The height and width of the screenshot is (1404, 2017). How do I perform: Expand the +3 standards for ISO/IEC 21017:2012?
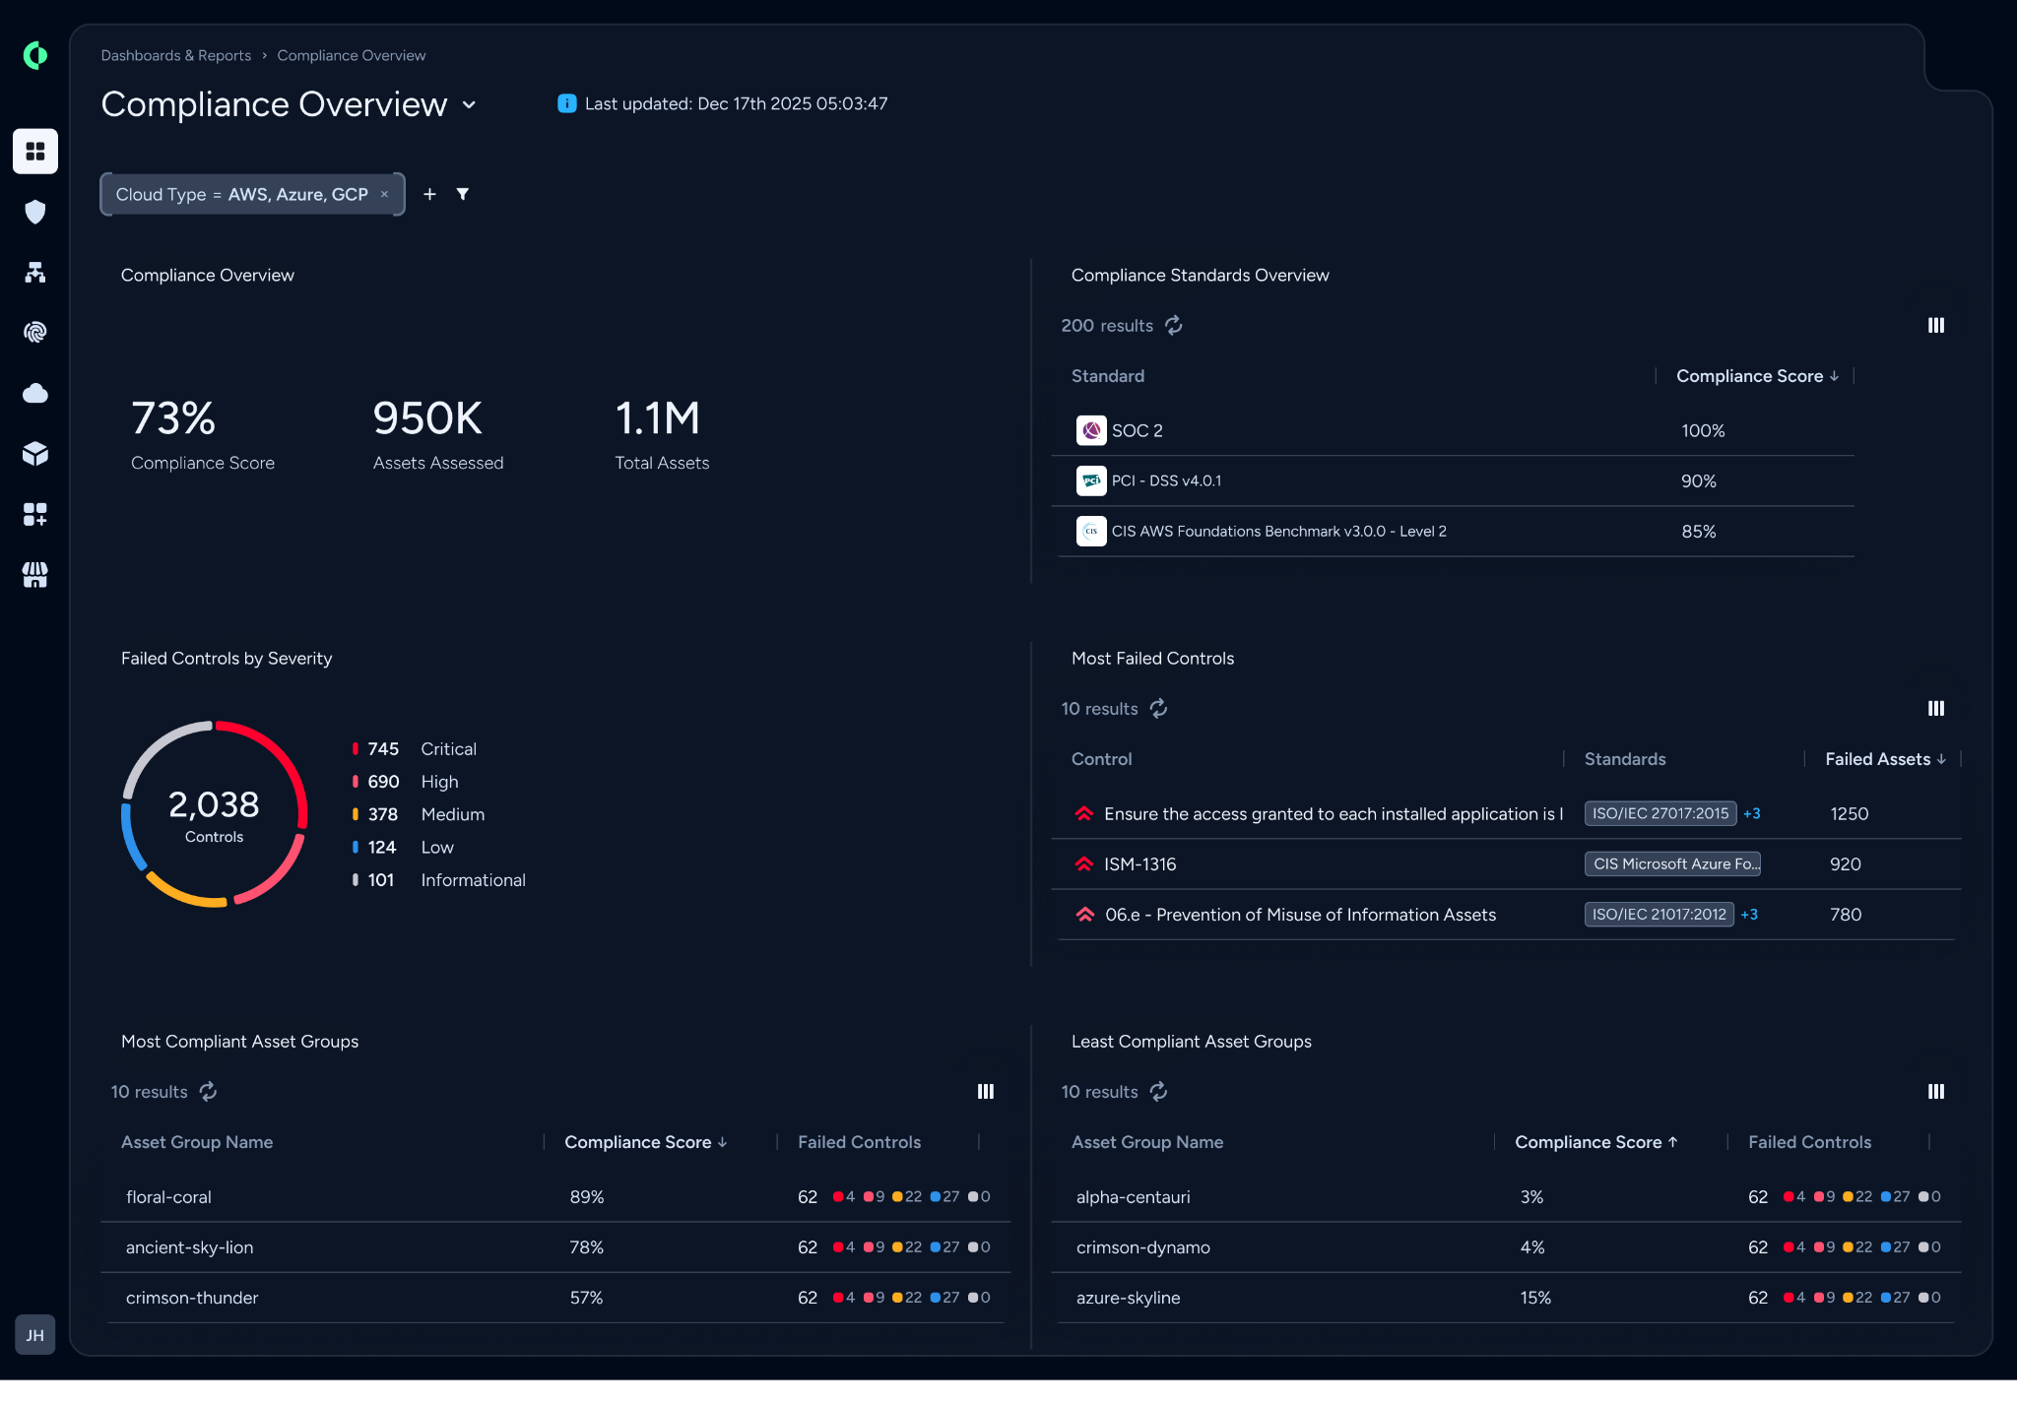pyautogui.click(x=1749, y=914)
